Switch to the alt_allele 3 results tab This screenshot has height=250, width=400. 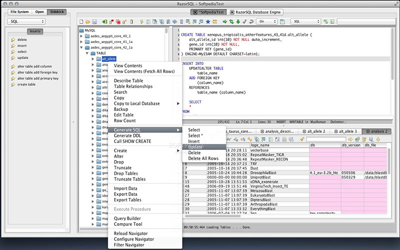pyautogui.click(x=345, y=131)
